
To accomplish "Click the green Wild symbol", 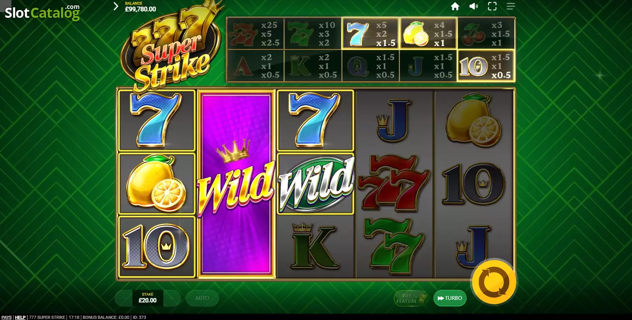I will (x=315, y=184).
